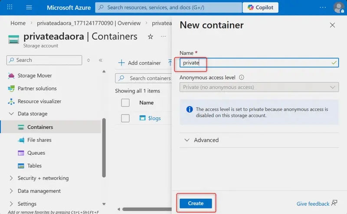This screenshot has width=347, height=214.
Task: Click the search magnifier icon in top bar
Action: coord(101,7)
